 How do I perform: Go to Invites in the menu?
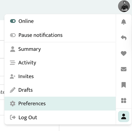click(x=60, y=76)
